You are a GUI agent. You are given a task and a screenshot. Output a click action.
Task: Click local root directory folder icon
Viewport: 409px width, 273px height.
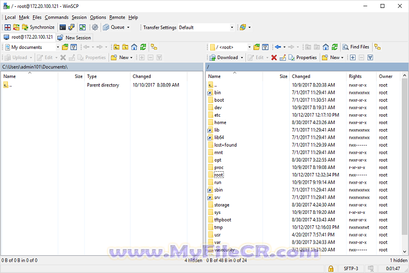(125, 47)
